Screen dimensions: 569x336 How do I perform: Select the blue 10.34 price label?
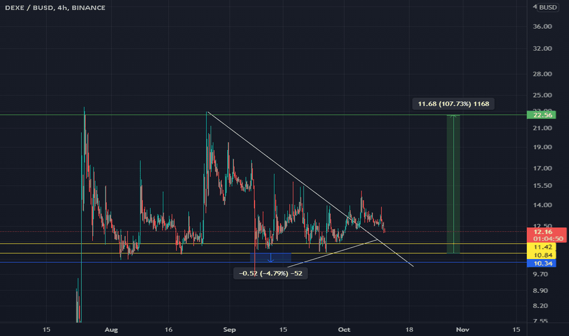point(541,263)
